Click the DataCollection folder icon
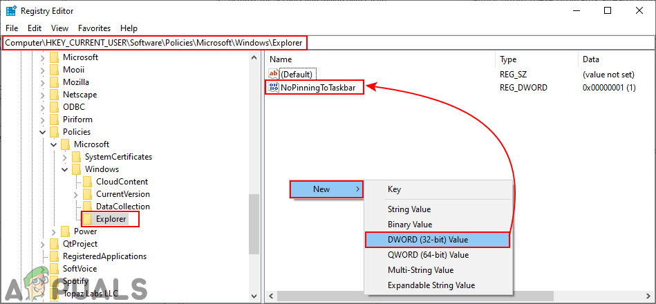 pyautogui.click(x=88, y=207)
